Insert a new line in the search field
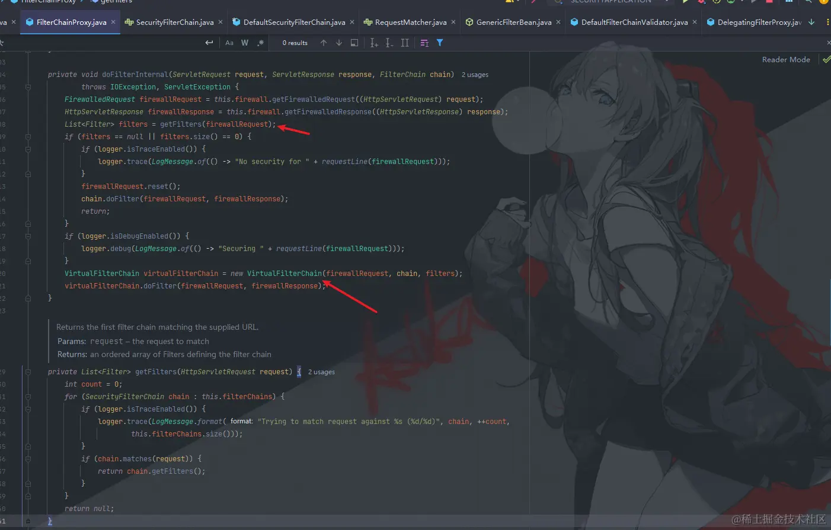Screen dimensions: 831x530 tap(209, 43)
